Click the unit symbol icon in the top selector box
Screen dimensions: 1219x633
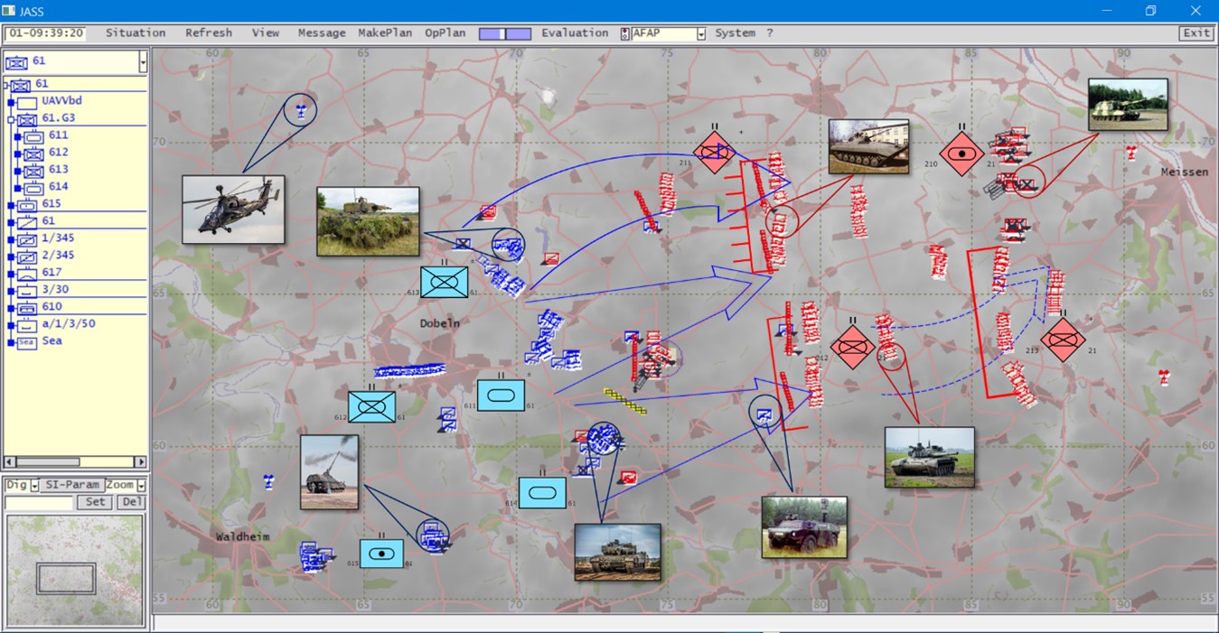(x=17, y=61)
